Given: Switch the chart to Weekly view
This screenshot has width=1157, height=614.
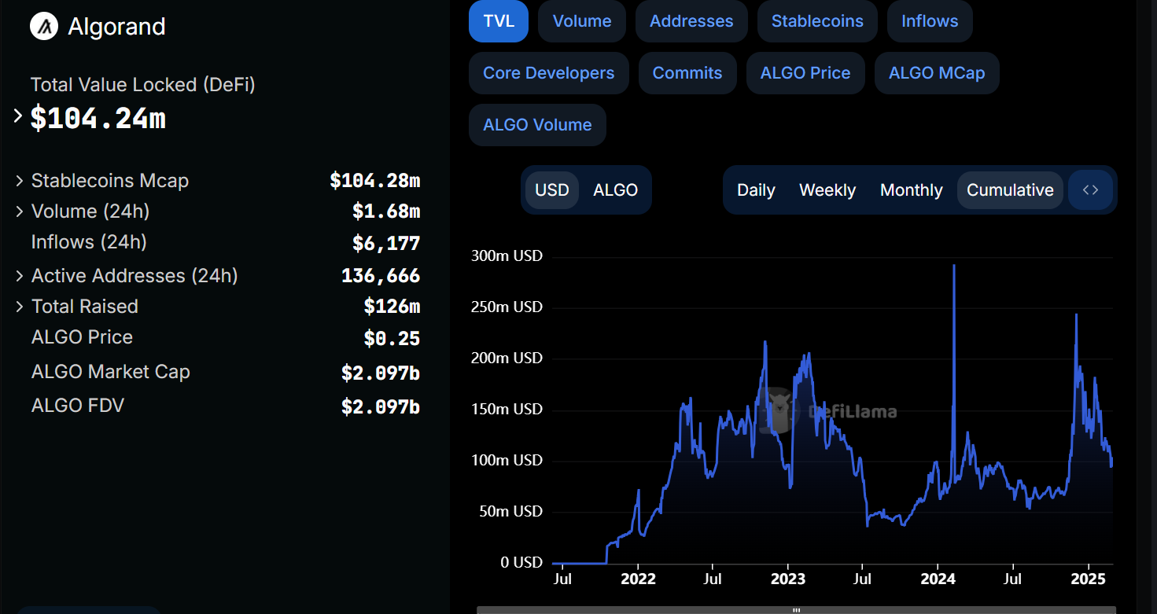Looking at the screenshot, I should [827, 190].
